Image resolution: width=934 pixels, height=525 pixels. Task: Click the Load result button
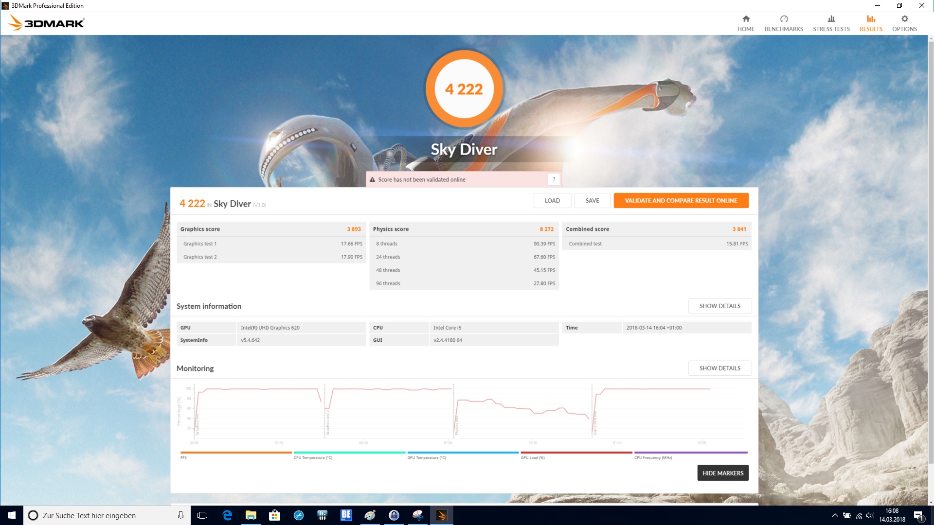point(552,200)
